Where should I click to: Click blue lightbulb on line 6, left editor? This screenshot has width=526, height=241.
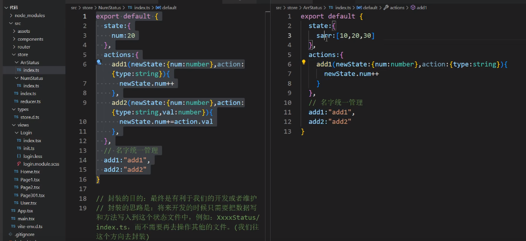(99, 62)
